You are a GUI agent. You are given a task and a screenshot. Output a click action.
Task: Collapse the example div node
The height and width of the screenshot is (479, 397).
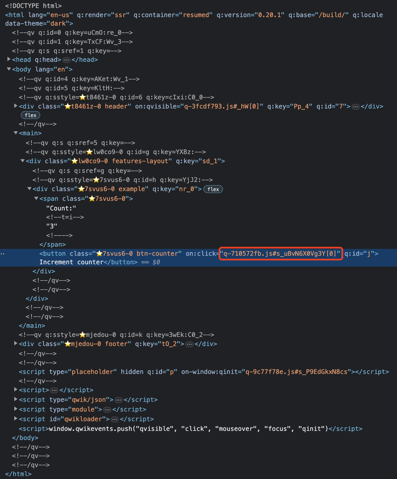tap(29, 189)
